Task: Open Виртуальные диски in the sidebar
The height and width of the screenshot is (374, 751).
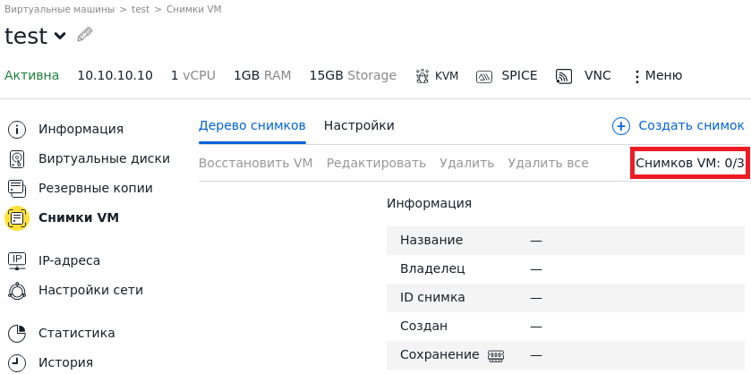Action: coord(103,158)
